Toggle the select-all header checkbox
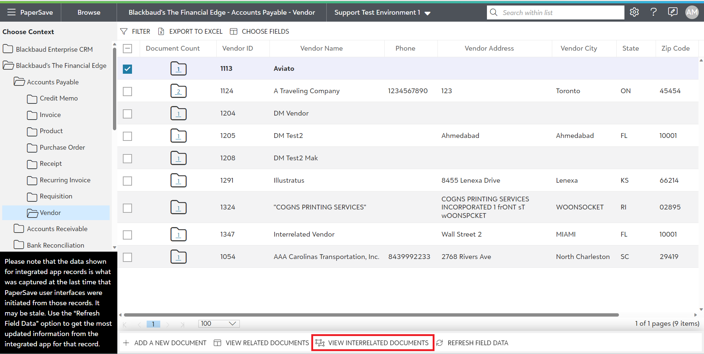The image size is (704, 354). pos(127,48)
